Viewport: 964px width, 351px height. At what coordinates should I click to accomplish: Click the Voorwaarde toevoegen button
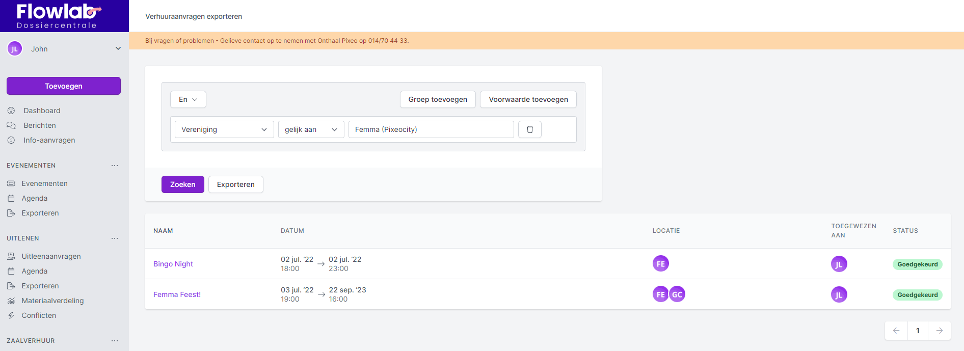528,99
